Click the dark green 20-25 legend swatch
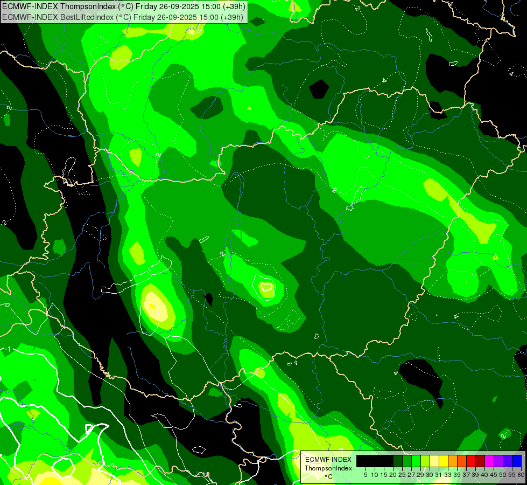This screenshot has height=485, width=527. [x=398, y=461]
